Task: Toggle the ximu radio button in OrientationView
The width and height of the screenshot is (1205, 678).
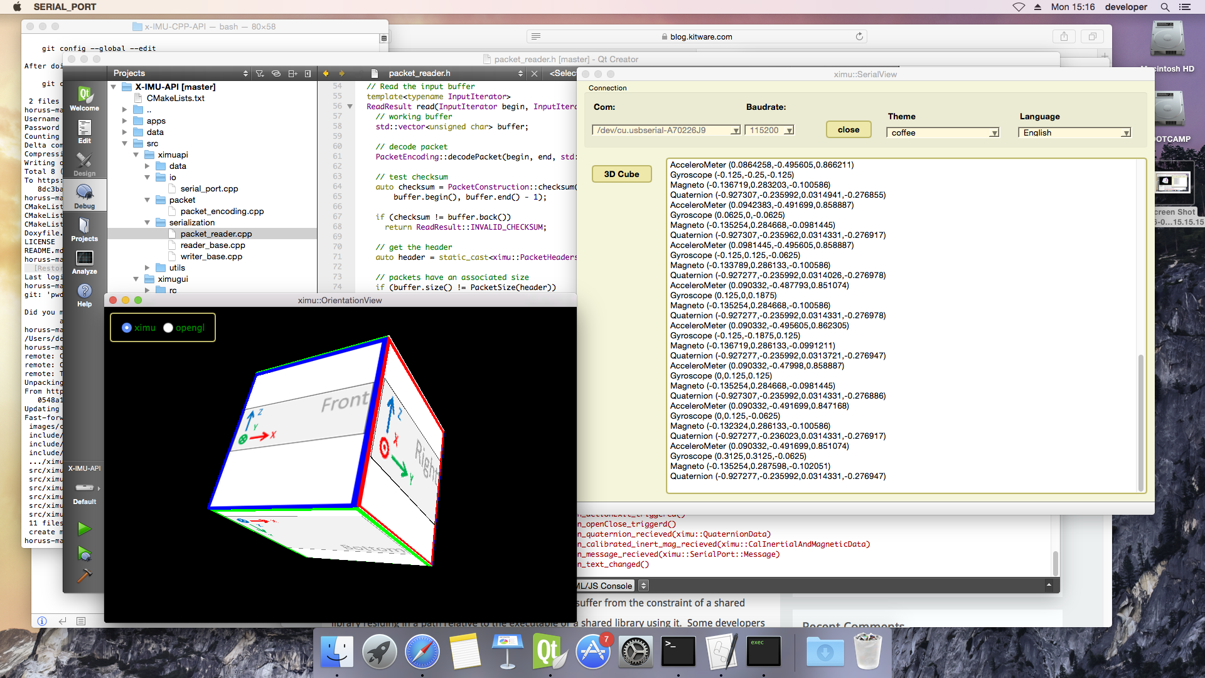Action: tap(127, 327)
